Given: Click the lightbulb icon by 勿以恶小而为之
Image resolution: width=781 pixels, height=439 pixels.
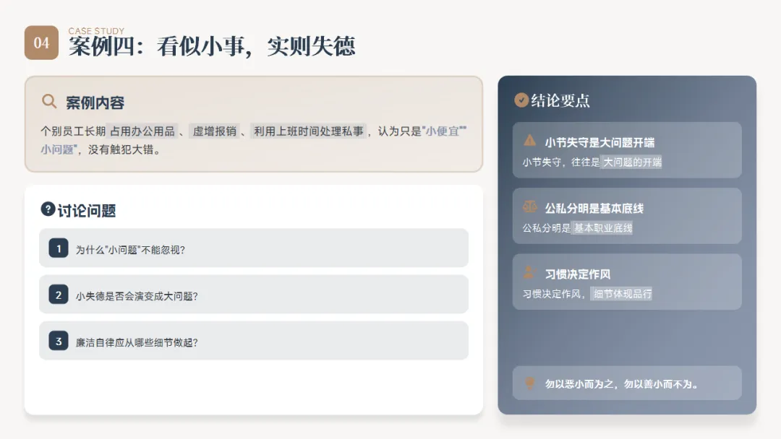Looking at the screenshot, I should tap(529, 383).
